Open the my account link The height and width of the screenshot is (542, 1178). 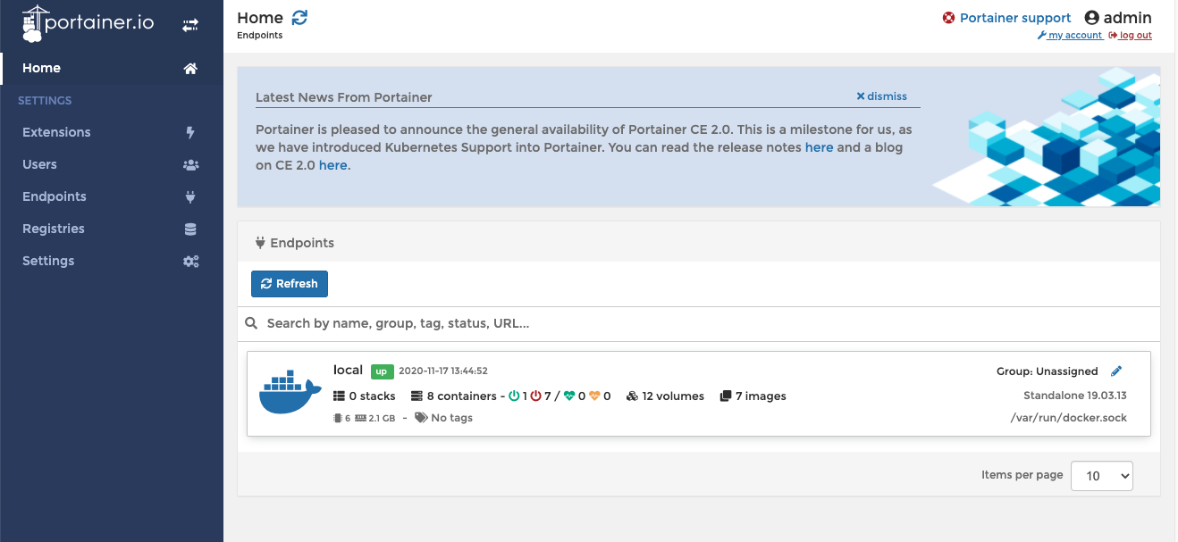[x=1070, y=36]
